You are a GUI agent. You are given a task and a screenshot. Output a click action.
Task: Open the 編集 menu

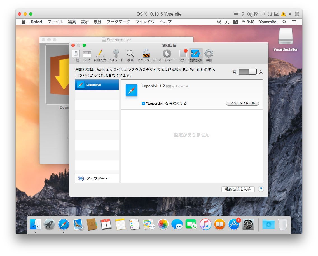click(72, 22)
